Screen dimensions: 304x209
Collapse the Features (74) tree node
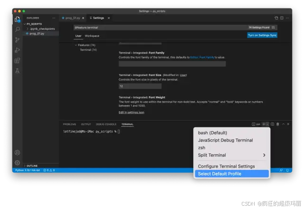tap(76, 45)
